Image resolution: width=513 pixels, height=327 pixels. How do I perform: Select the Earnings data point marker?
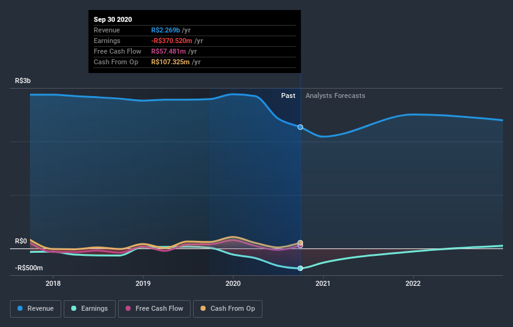tap(300, 268)
